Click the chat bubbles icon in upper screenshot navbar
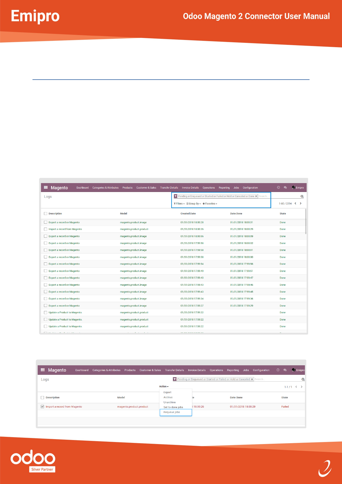 point(285,187)
